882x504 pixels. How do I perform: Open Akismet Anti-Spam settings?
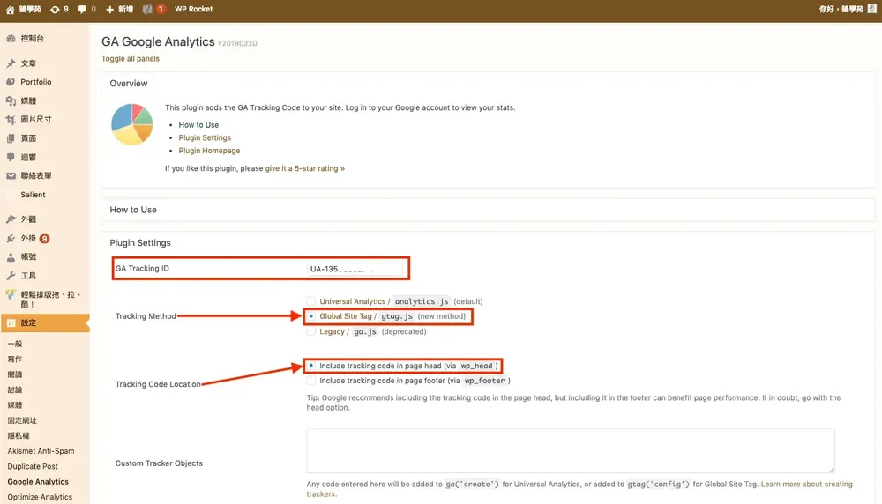point(41,451)
